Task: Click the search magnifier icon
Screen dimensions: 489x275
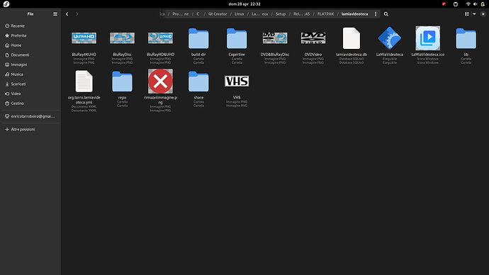Action: point(386,14)
